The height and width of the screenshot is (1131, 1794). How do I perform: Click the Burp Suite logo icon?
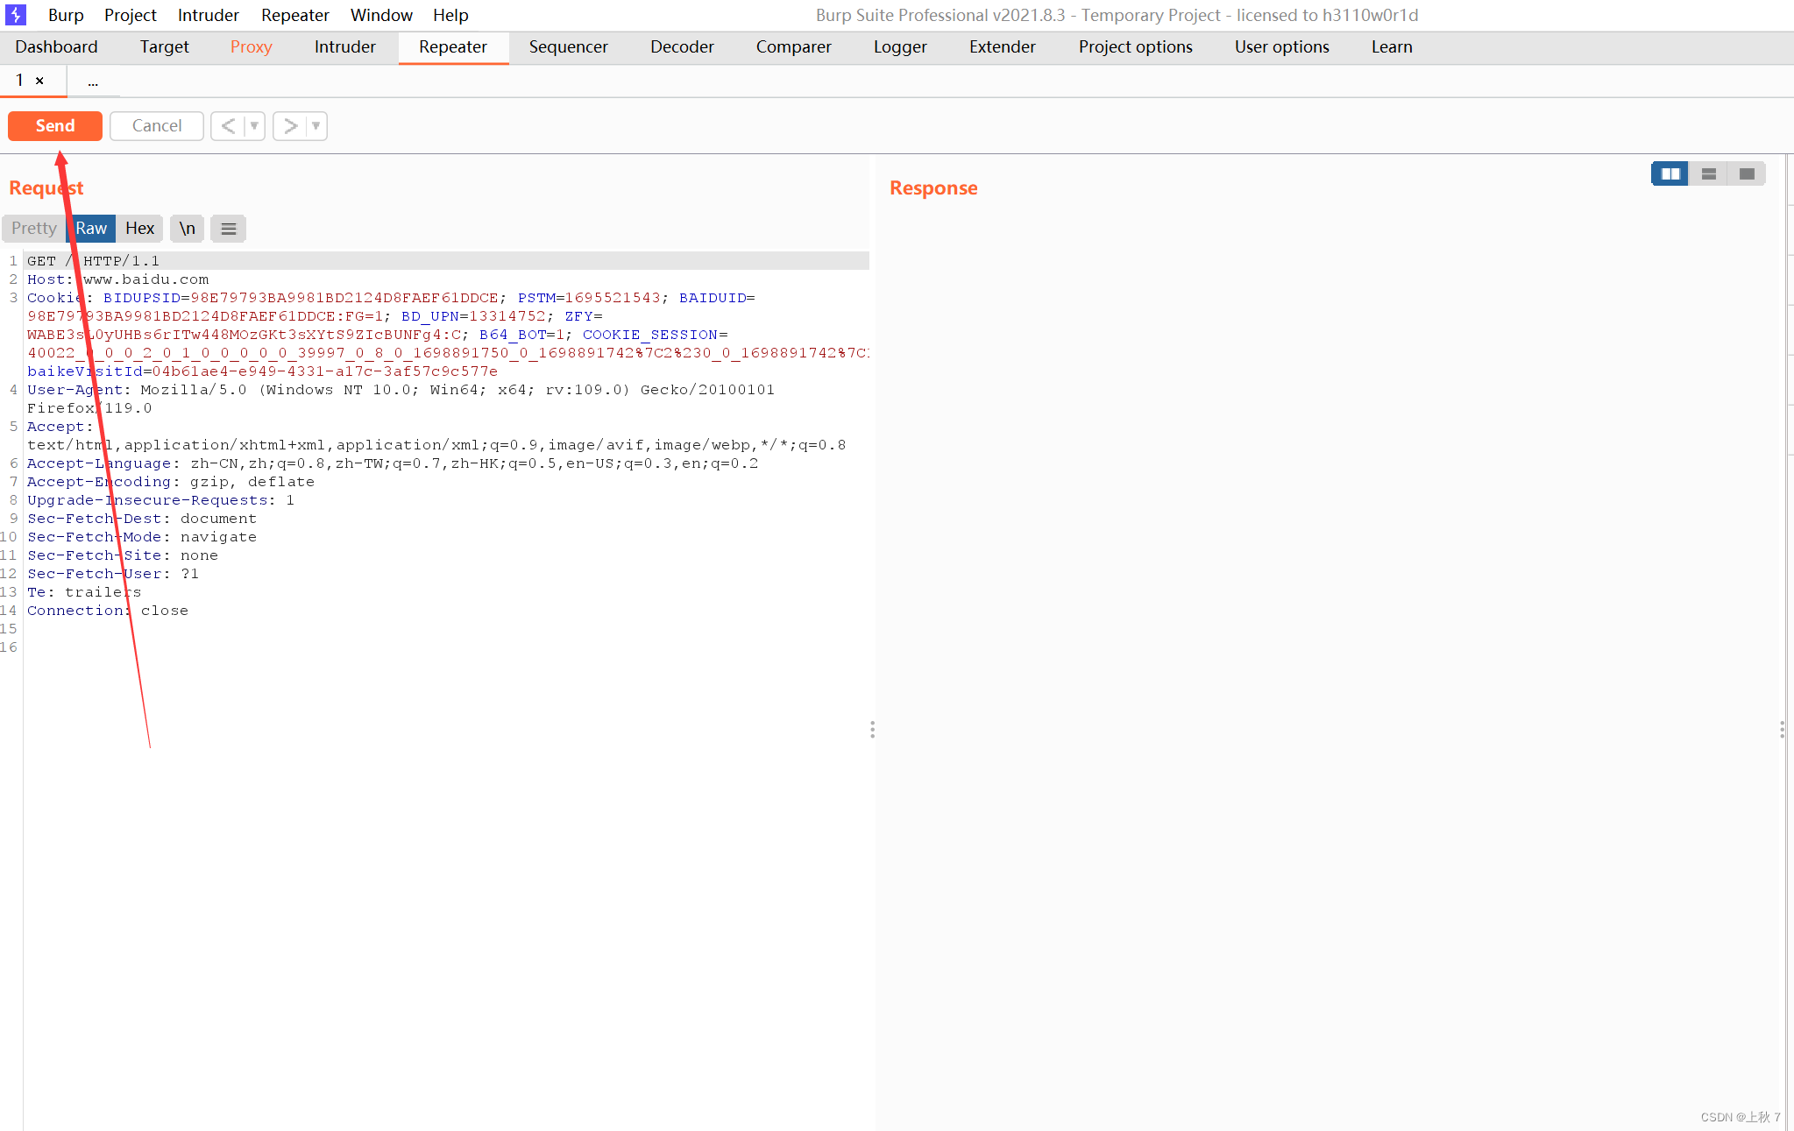click(16, 15)
